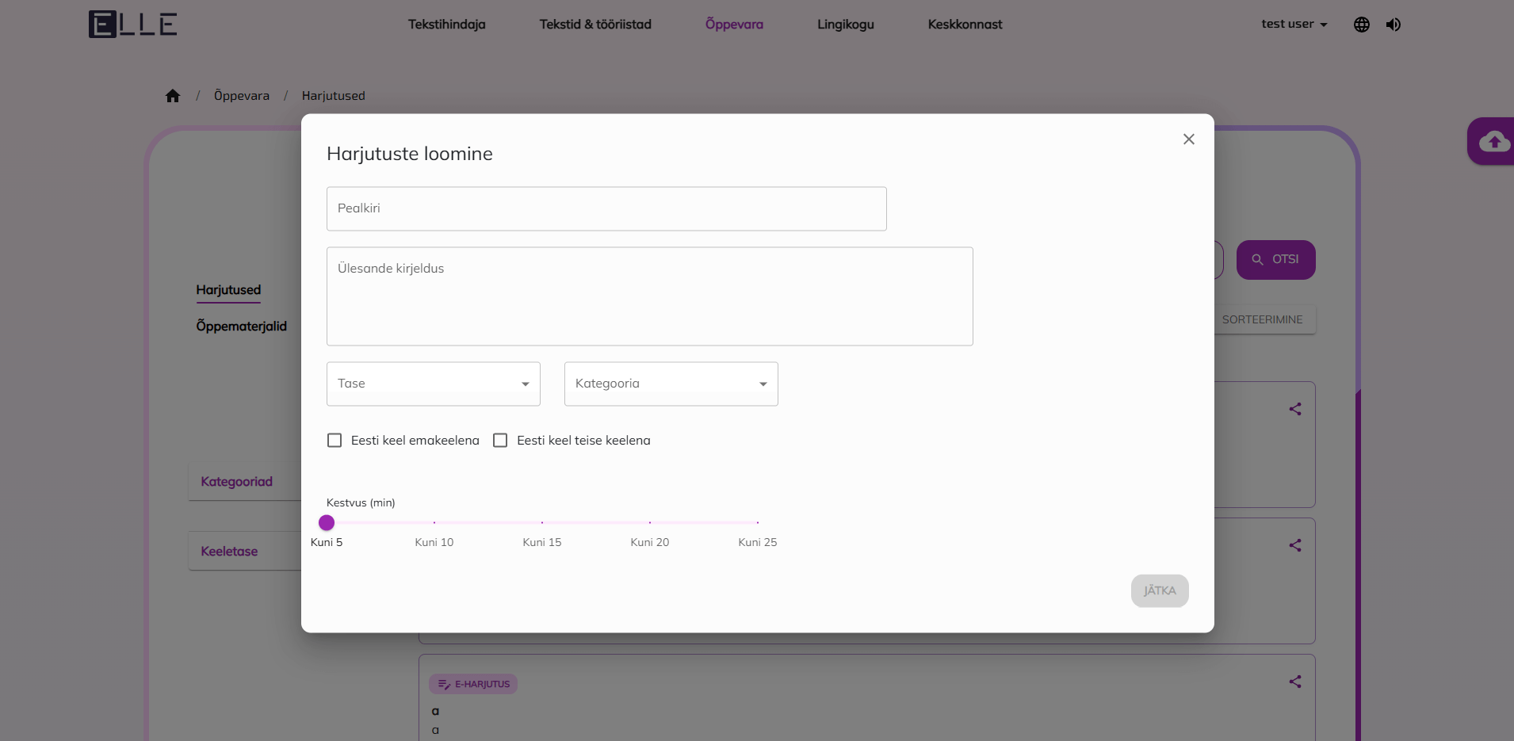1514x741 pixels.
Task: Click the volume speaker icon
Action: 1394,24
